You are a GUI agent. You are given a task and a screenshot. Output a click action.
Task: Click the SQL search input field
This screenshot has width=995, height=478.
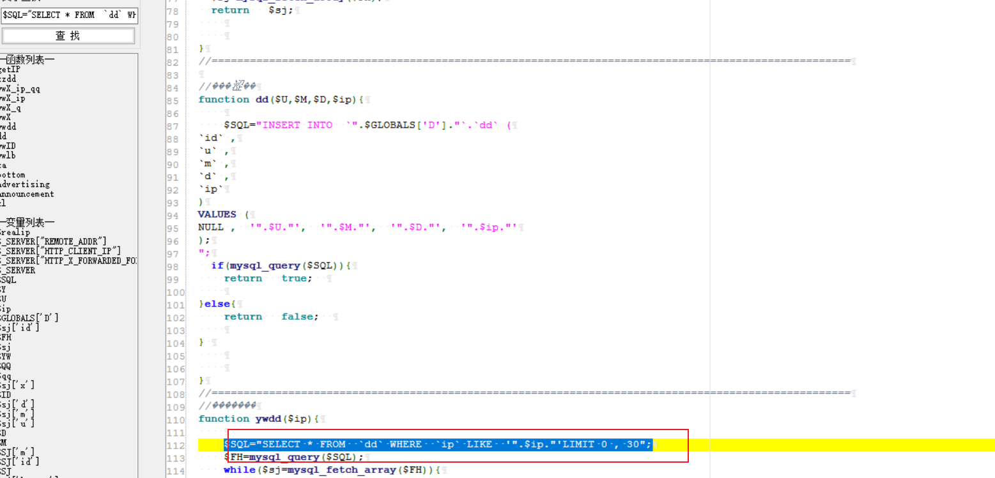(68, 14)
